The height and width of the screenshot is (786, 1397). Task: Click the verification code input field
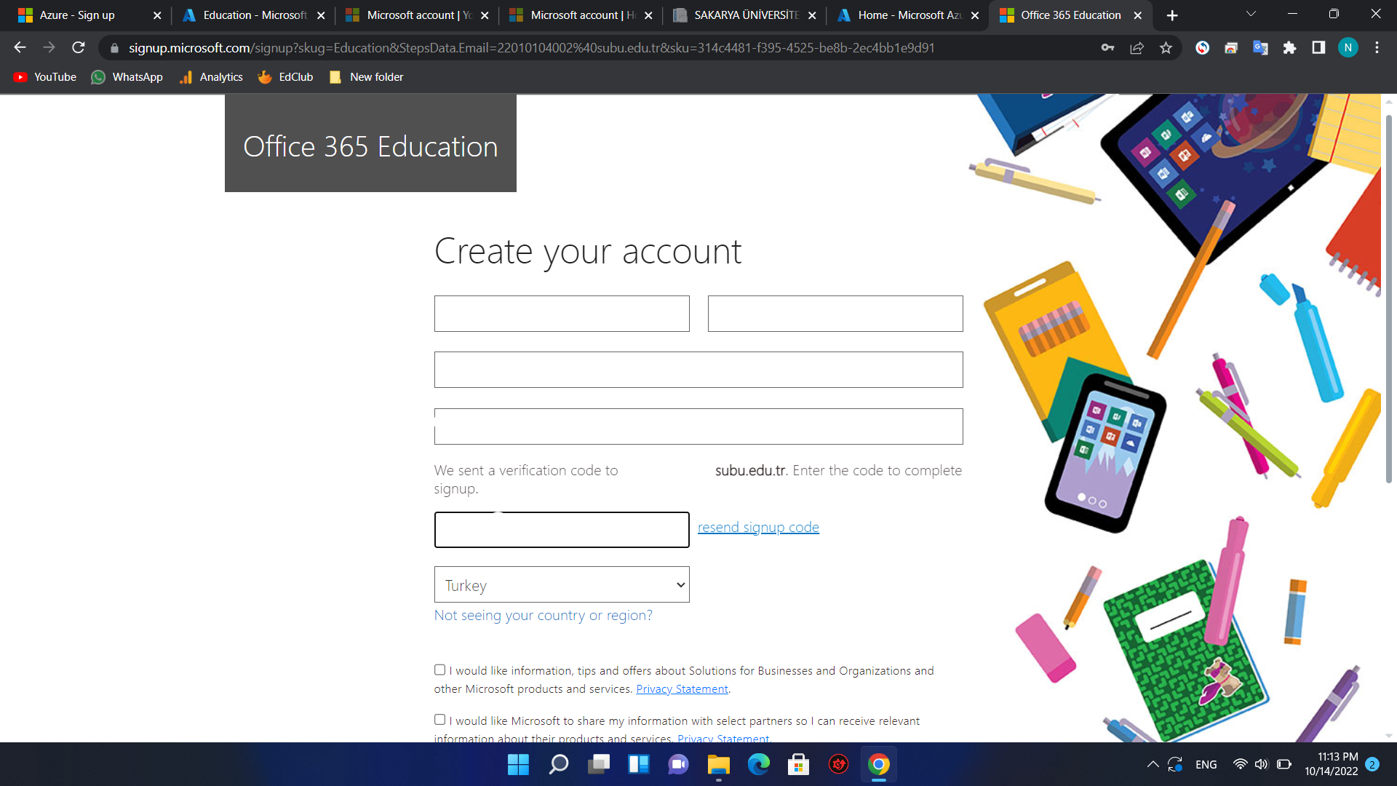(562, 530)
